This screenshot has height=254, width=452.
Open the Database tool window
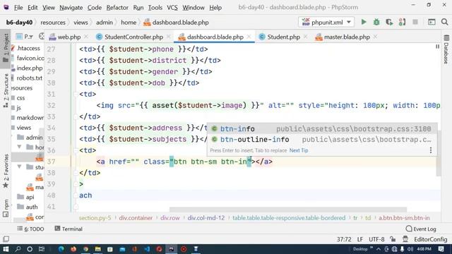point(446,49)
